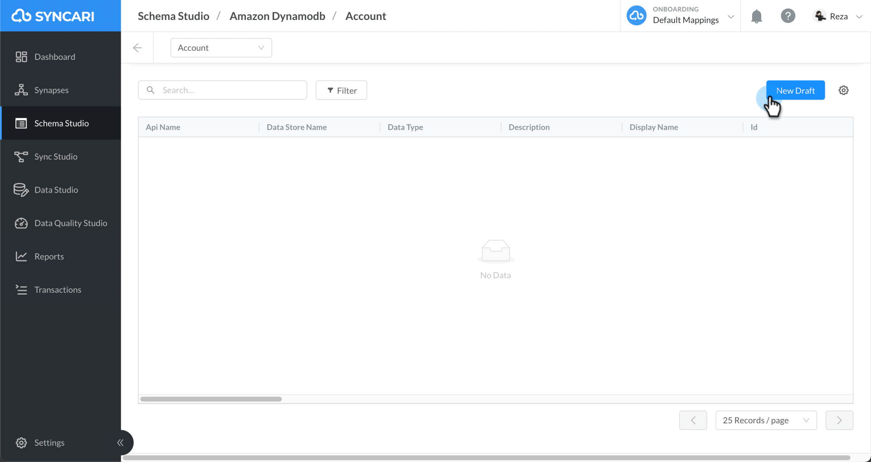Image resolution: width=871 pixels, height=462 pixels.
Task: Expand the Reza user menu chevron
Action: coord(859,17)
